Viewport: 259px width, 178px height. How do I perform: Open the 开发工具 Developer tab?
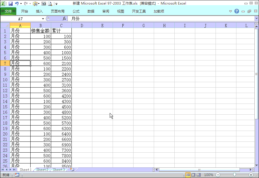pos(139,11)
